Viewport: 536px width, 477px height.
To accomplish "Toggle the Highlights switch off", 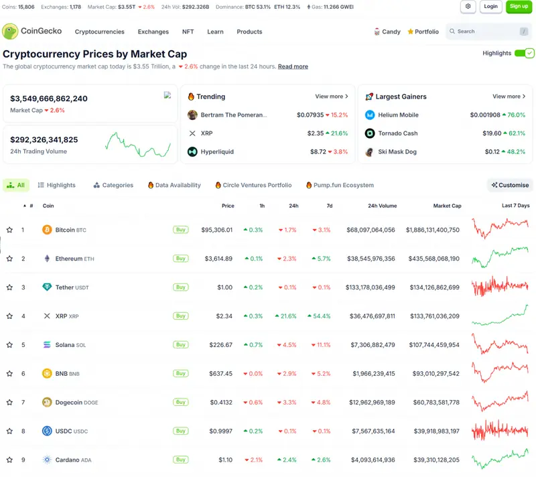I will tap(524, 54).
